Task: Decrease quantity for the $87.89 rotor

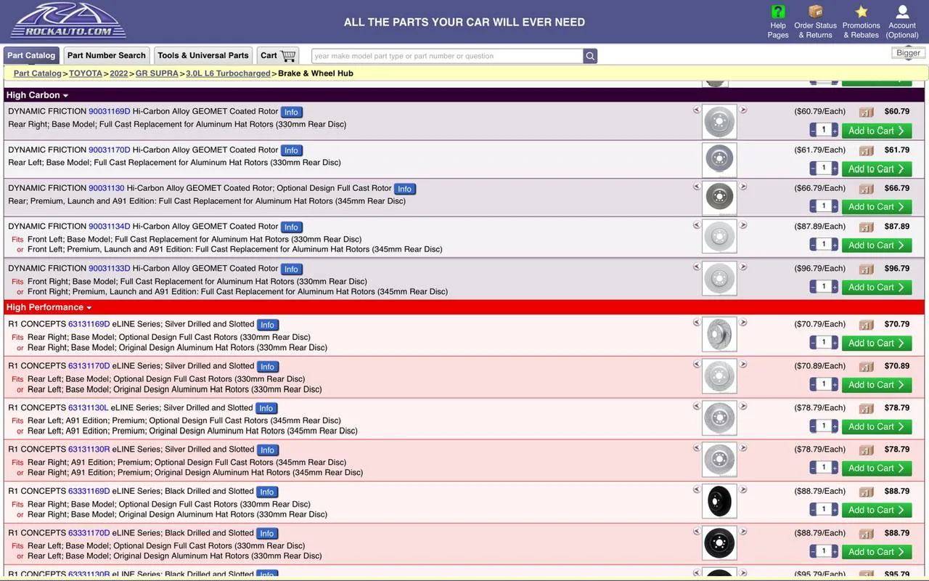Action: (813, 245)
